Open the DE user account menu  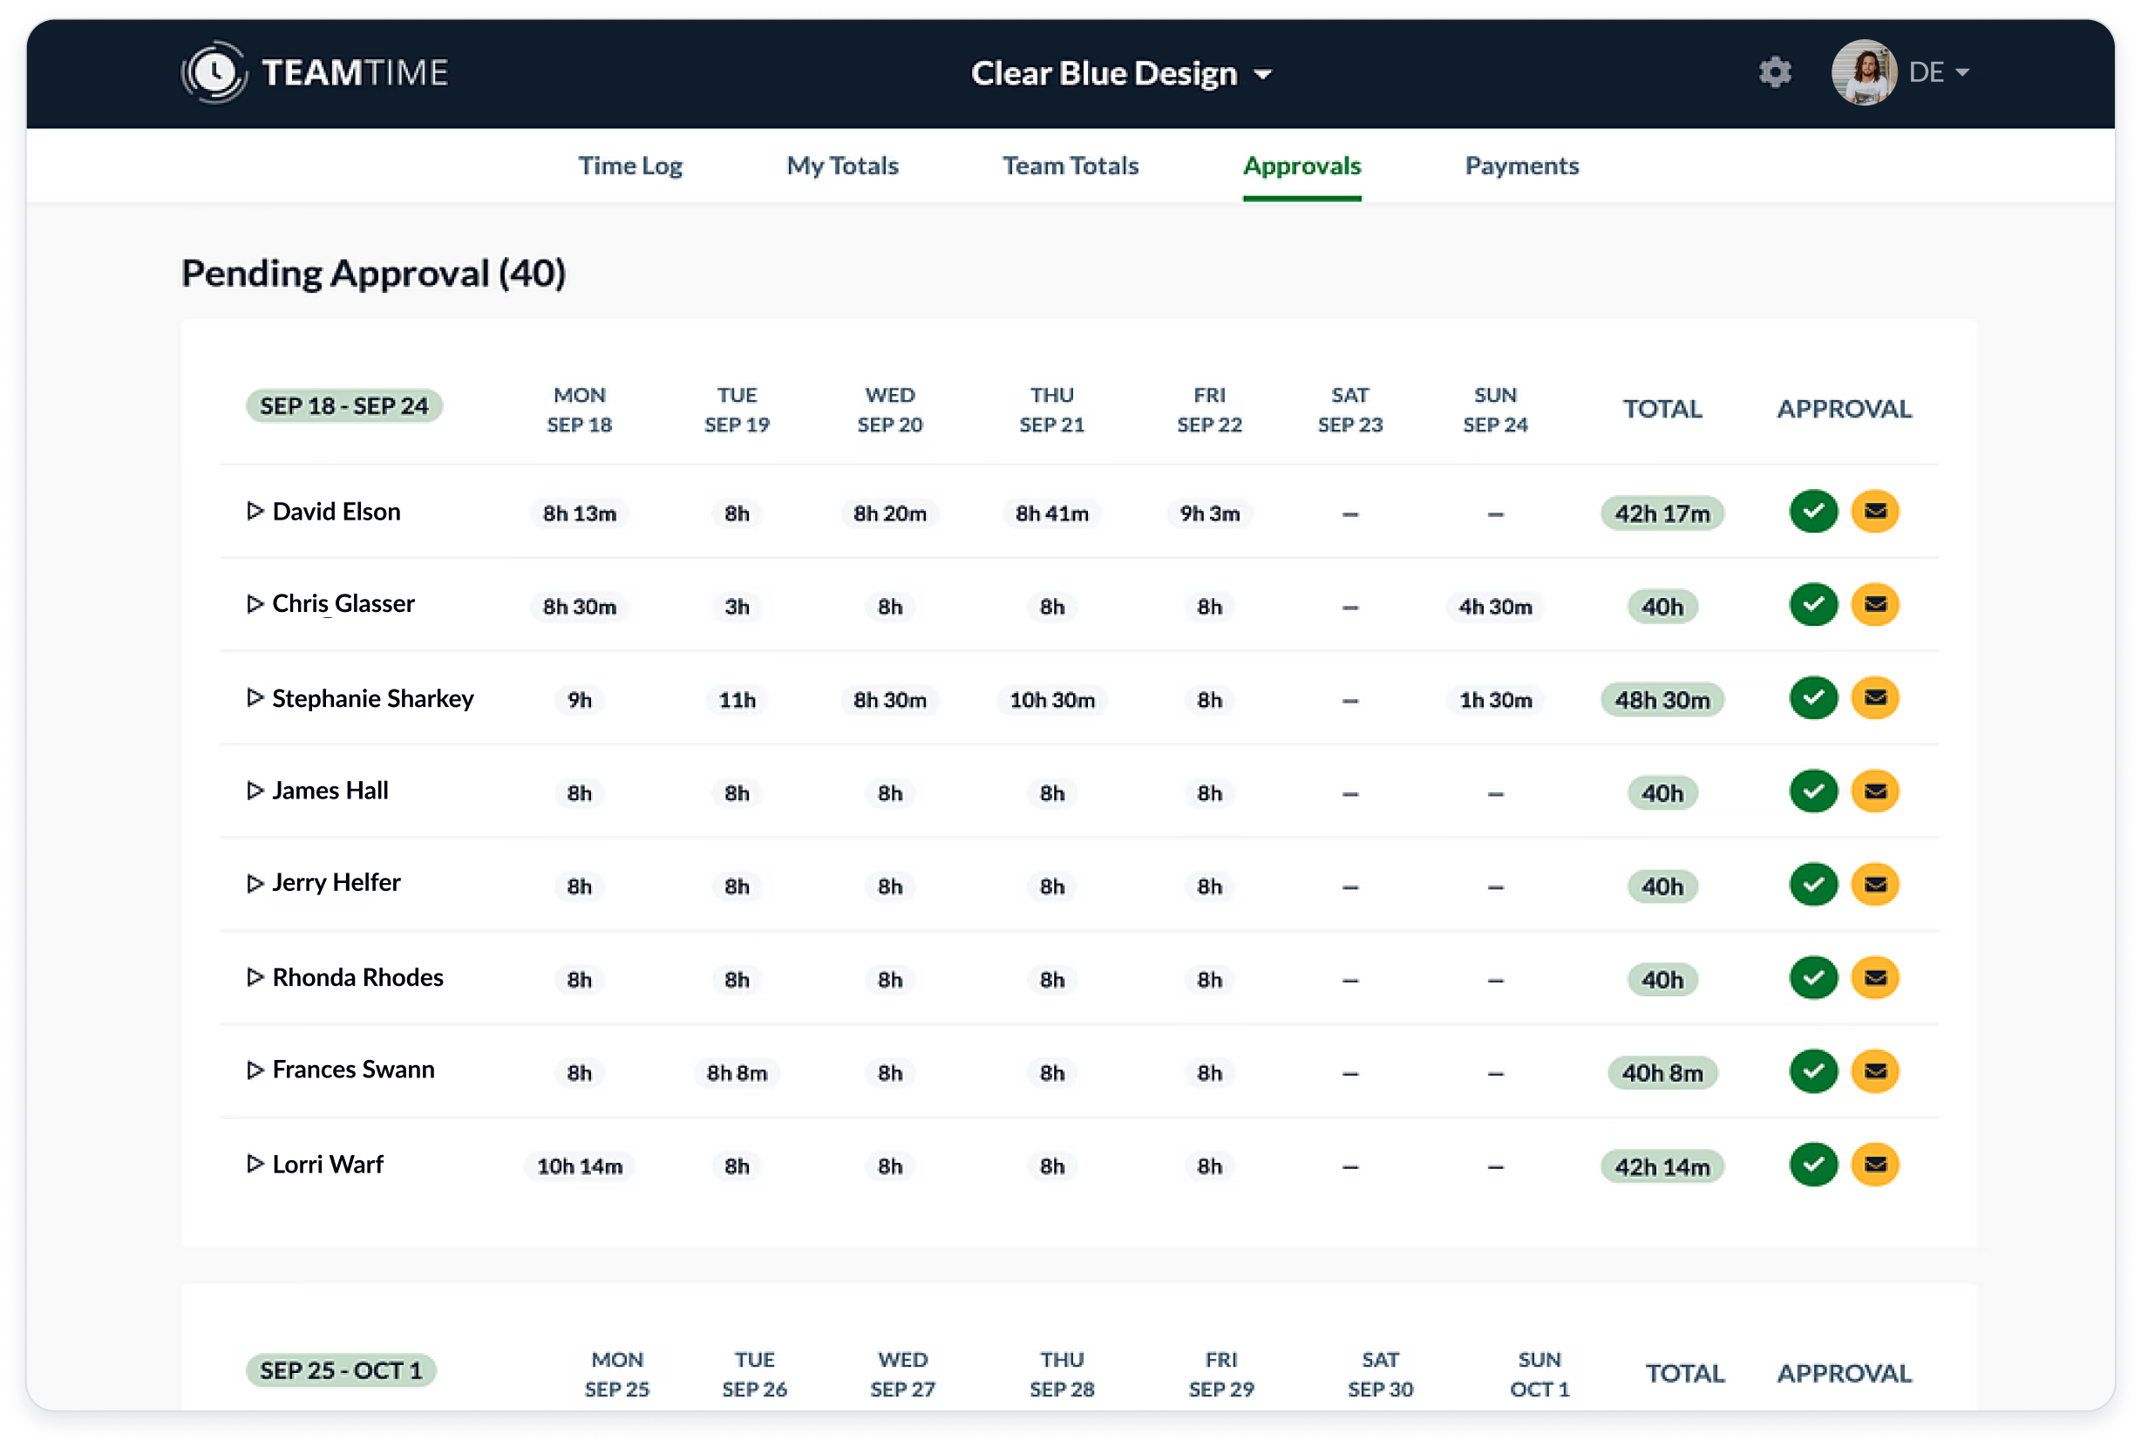[x=1939, y=71]
